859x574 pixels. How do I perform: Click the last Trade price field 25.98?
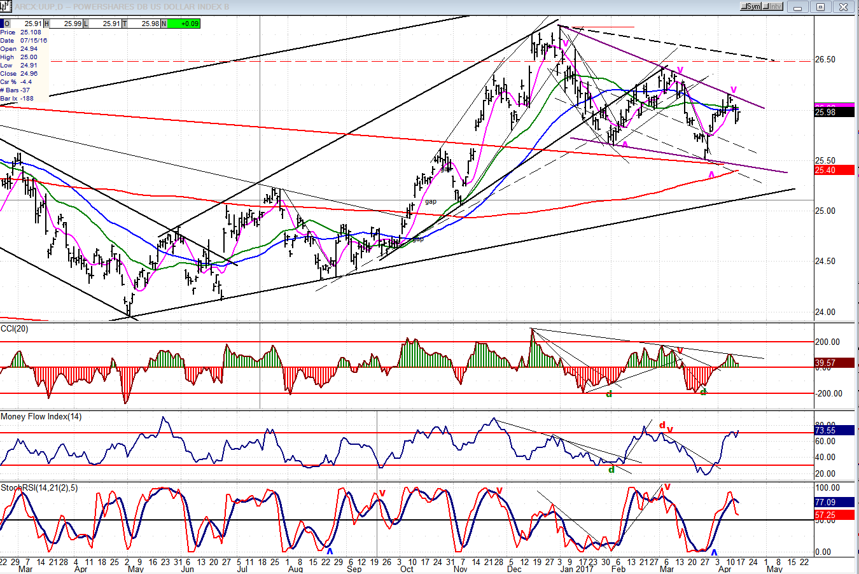click(x=141, y=24)
